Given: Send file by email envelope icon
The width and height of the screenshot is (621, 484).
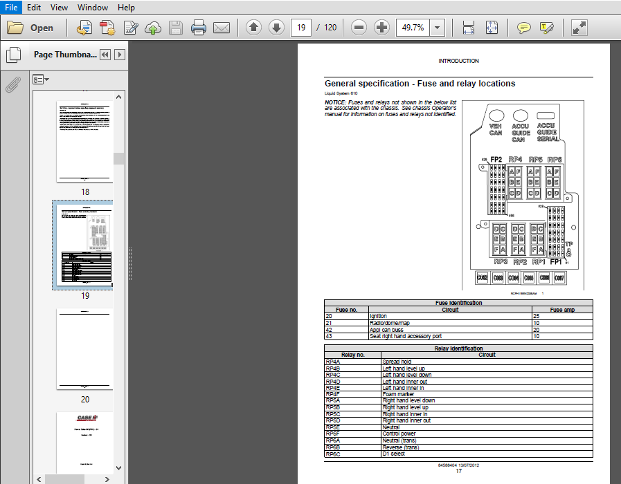Looking at the screenshot, I should [222, 28].
